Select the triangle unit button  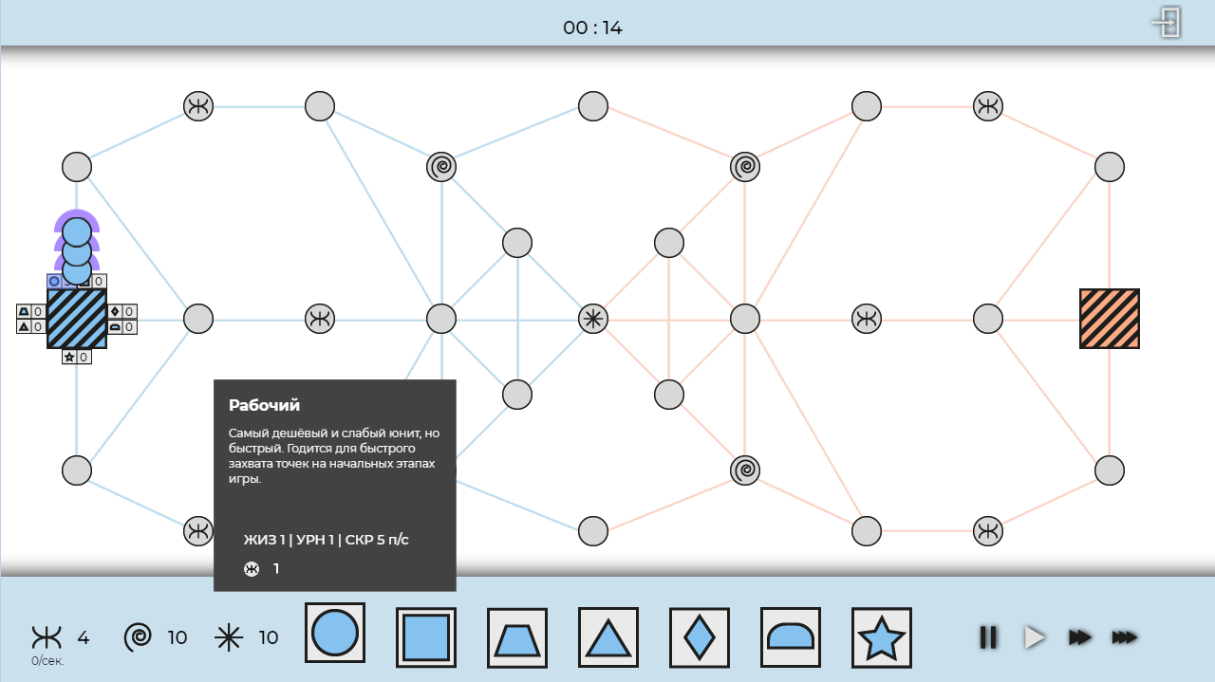[x=608, y=637]
